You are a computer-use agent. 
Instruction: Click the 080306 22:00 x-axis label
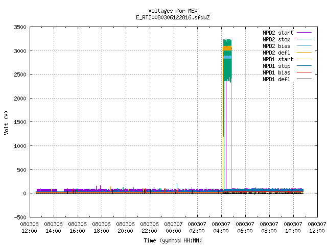pos(149,228)
